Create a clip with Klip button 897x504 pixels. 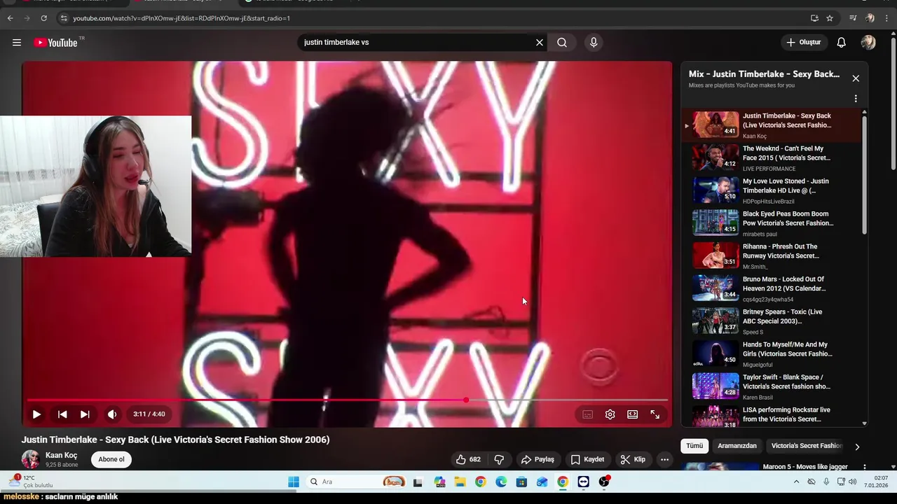coord(633,459)
